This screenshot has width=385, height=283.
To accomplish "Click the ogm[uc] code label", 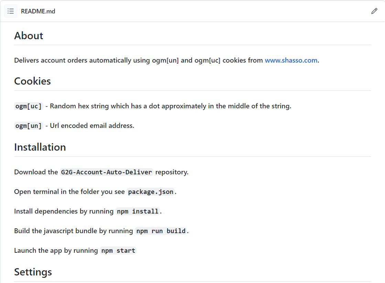I will coord(29,106).
